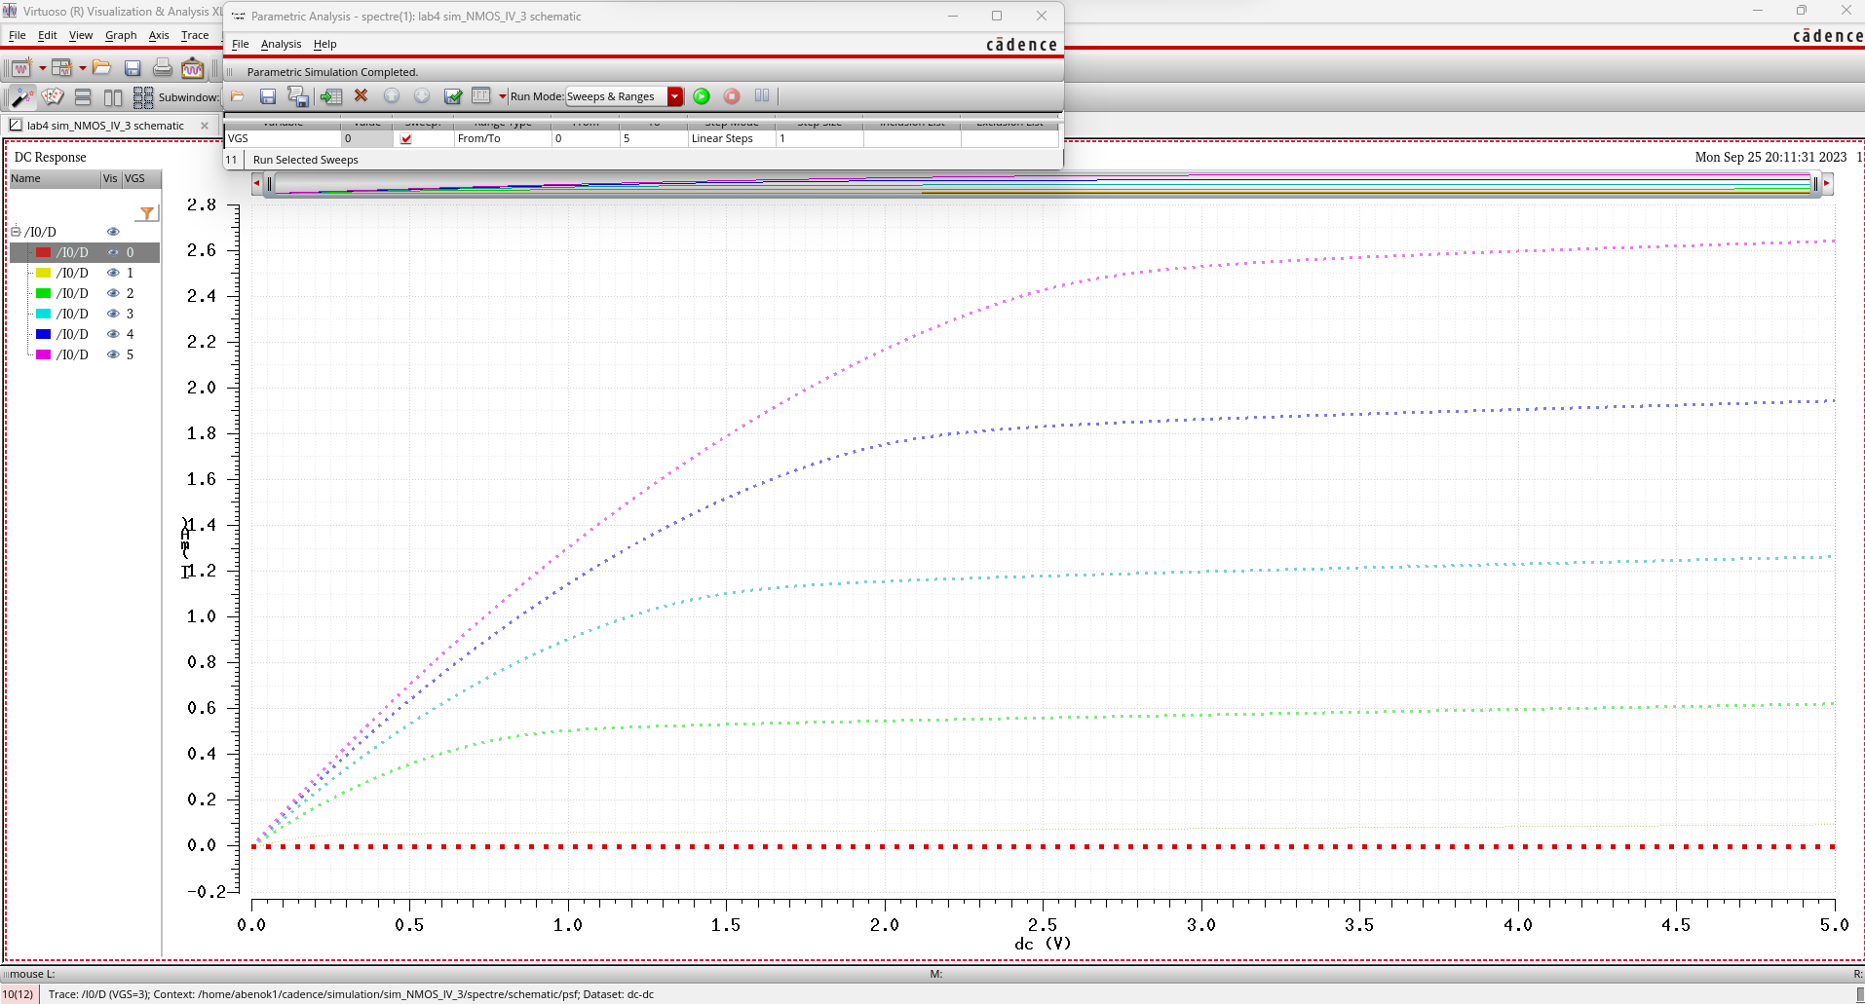Click the move up arrow icon
Viewport: 1865px width, 1004px height.
(x=392, y=95)
